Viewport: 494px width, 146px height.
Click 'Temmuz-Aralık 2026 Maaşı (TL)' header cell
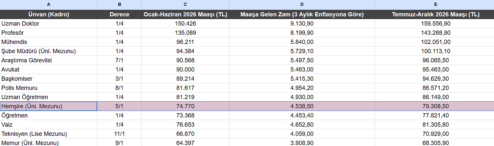coord(435,14)
